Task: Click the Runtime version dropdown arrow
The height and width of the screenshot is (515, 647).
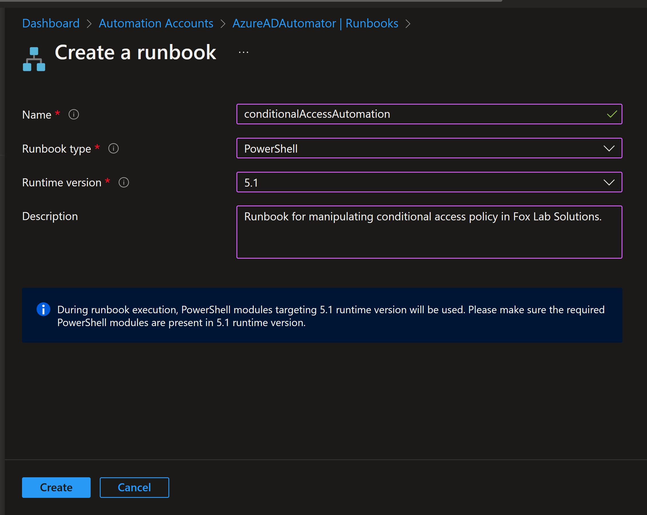Action: pos(609,182)
